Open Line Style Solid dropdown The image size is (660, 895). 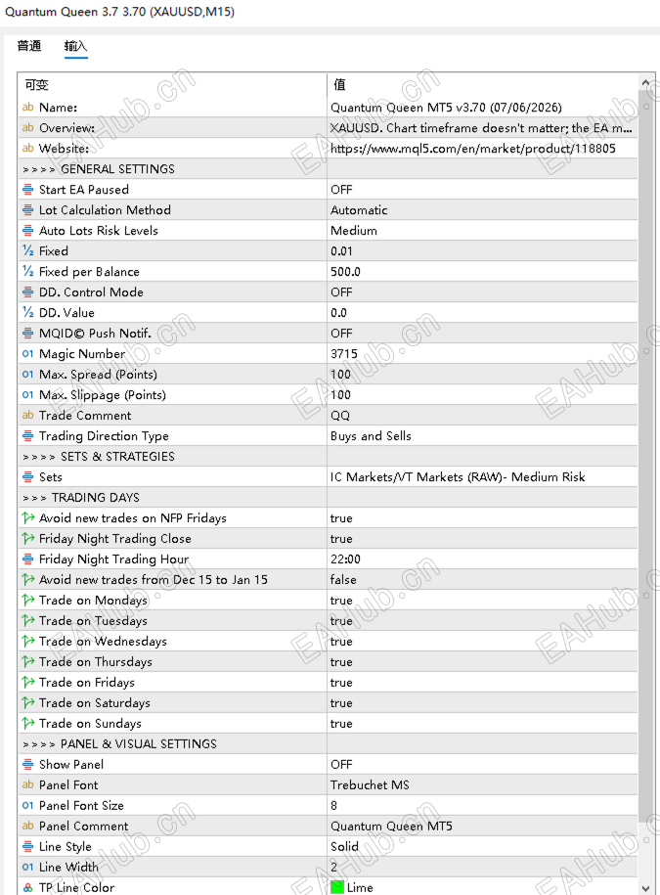click(482, 846)
